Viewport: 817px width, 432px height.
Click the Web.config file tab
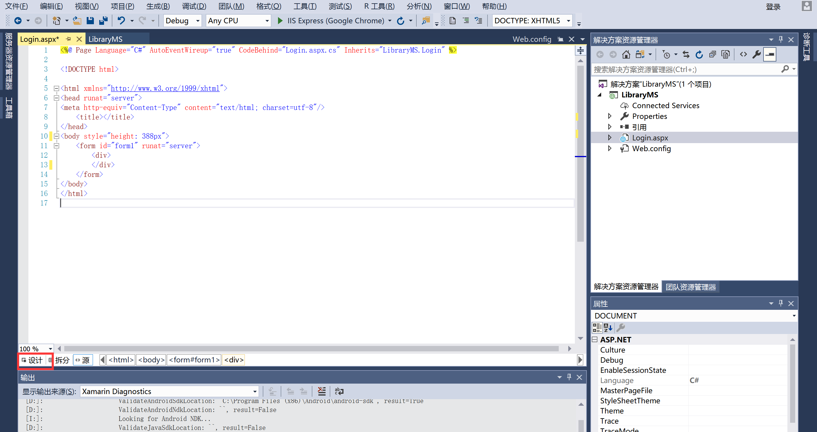tap(532, 39)
